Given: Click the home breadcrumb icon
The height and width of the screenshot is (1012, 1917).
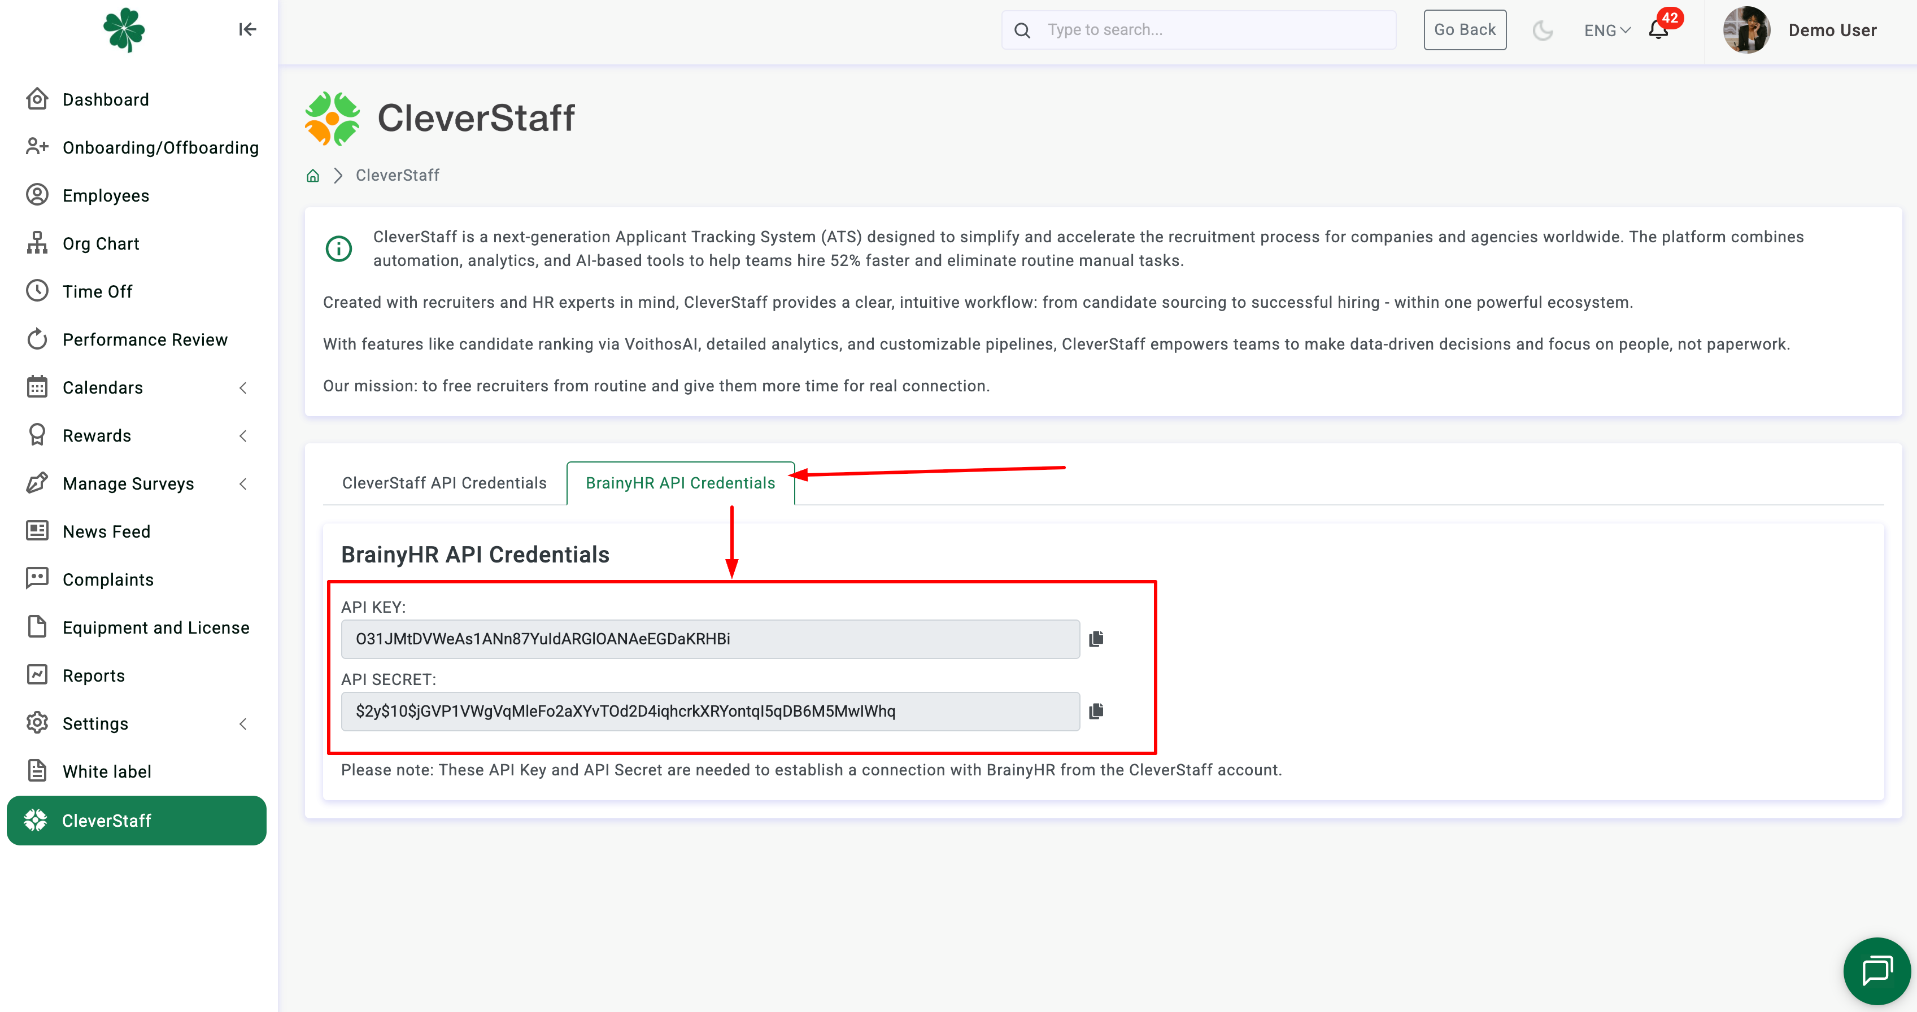Looking at the screenshot, I should 312,176.
